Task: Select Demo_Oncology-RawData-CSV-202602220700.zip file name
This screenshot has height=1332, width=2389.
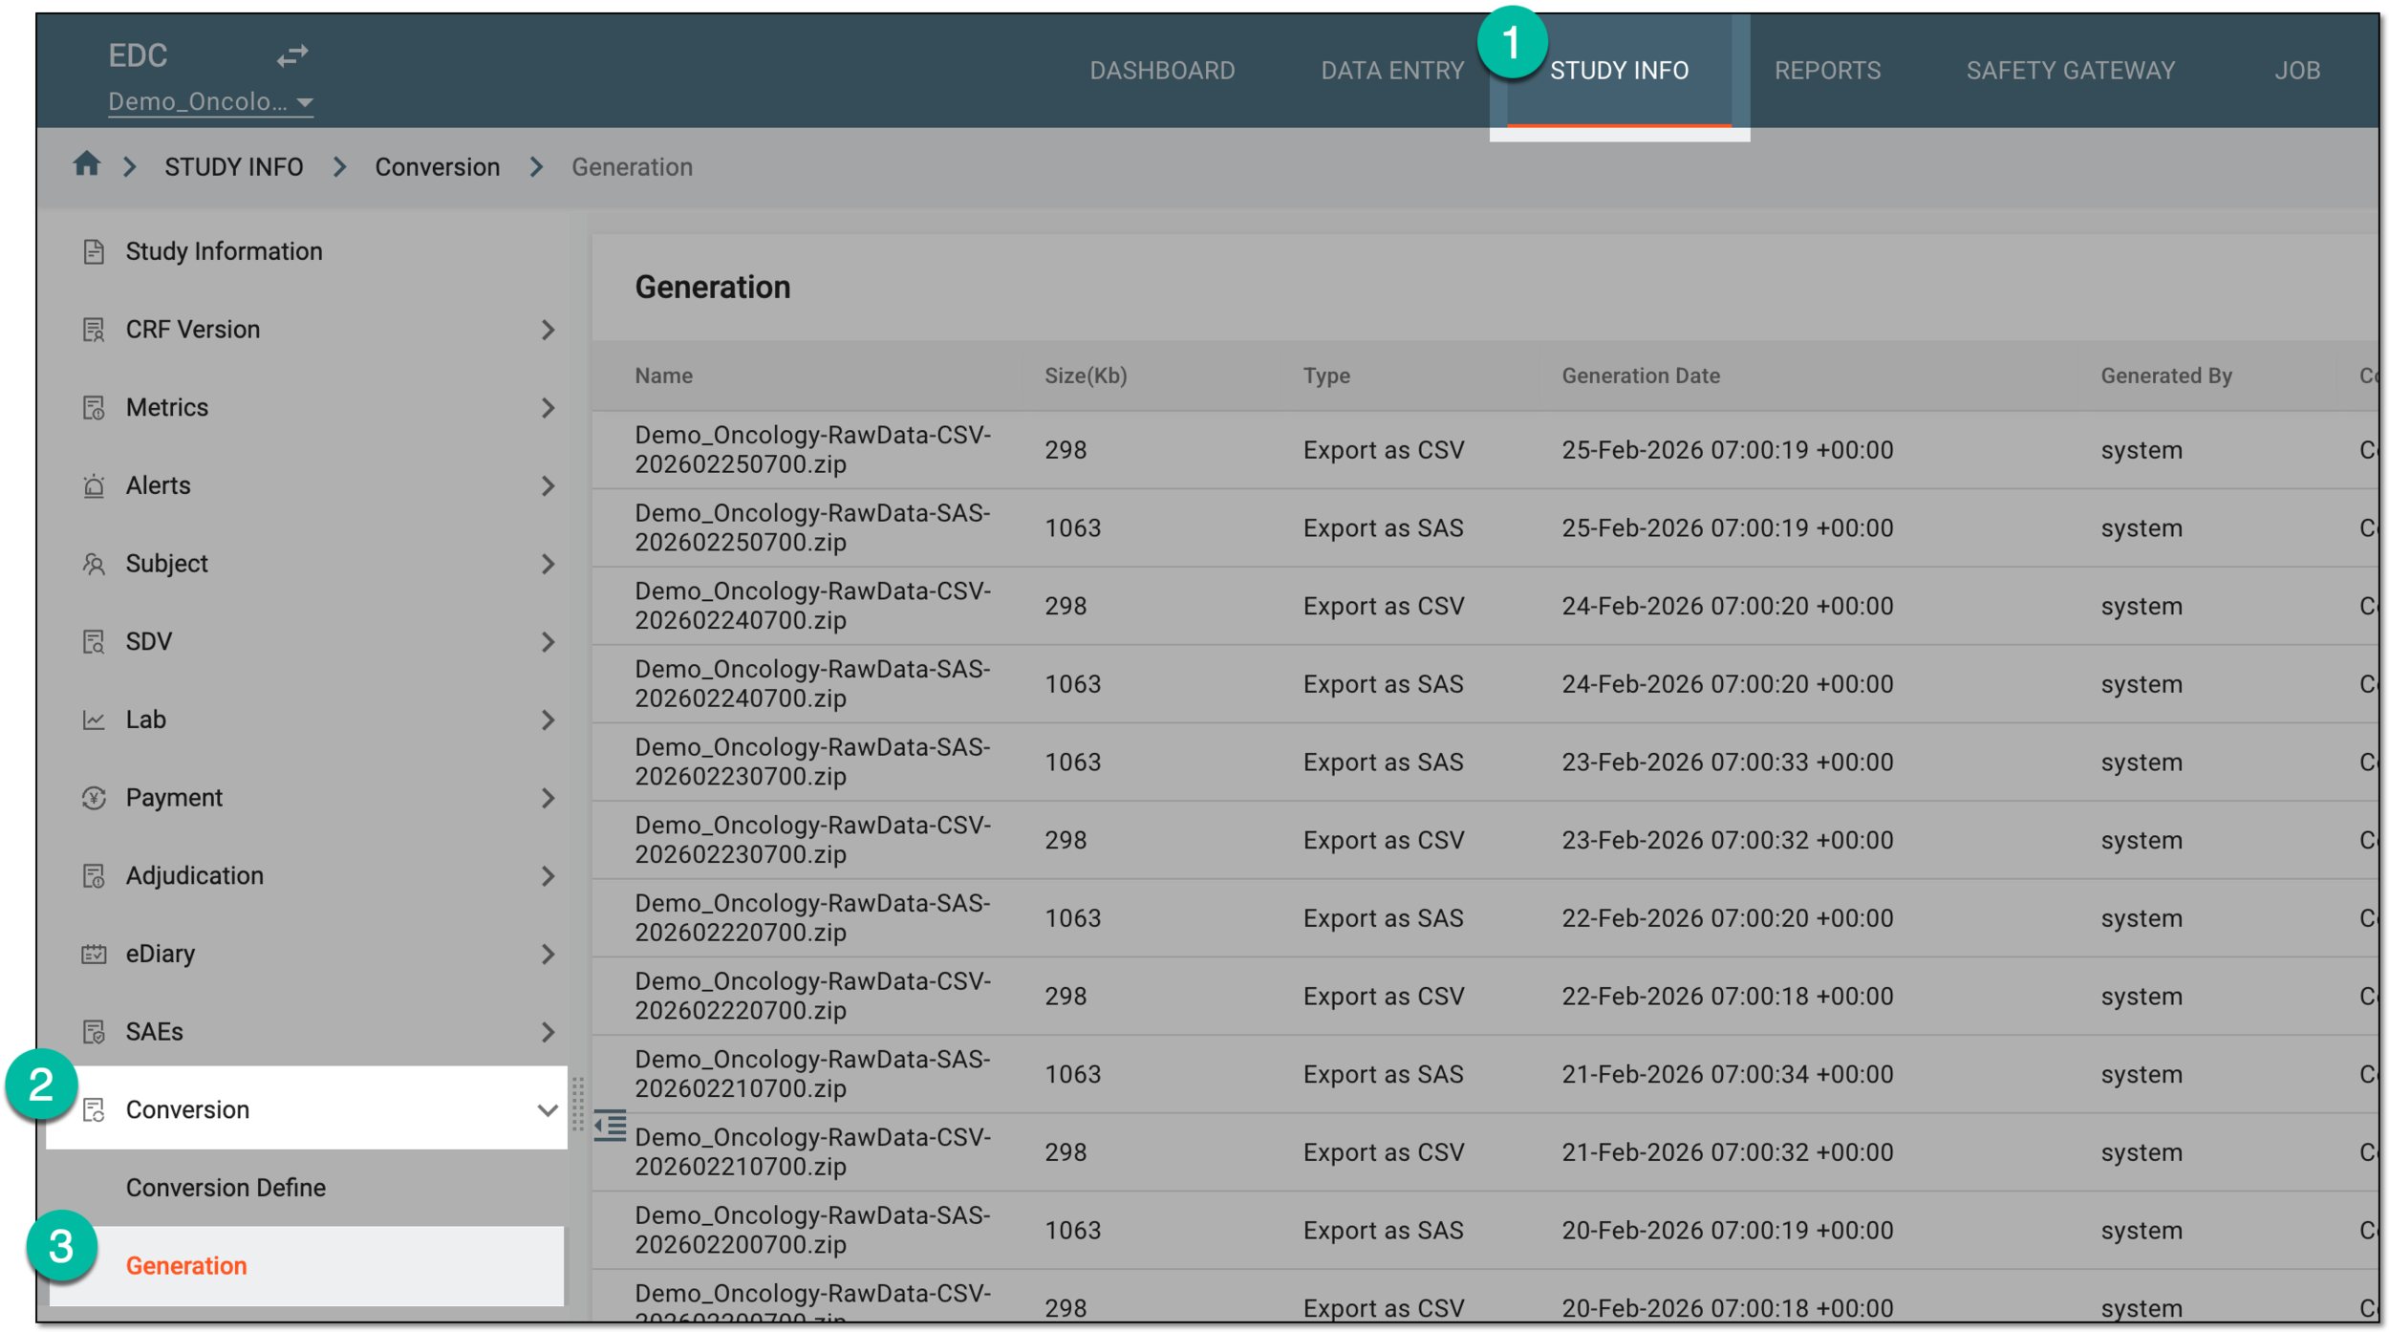Action: click(x=812, y=997)
